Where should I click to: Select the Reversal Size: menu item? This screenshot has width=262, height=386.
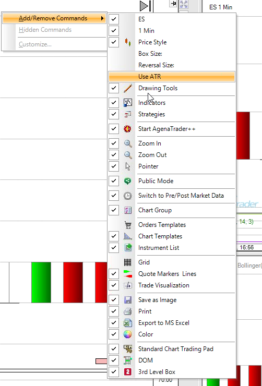pos(172,65)
